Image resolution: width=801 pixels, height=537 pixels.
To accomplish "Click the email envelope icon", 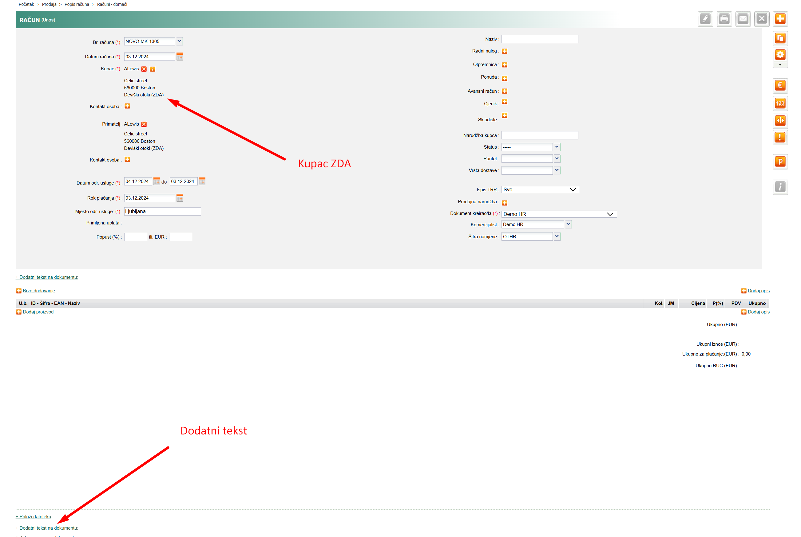I will click(x=743, y=19).
